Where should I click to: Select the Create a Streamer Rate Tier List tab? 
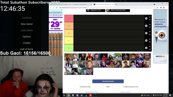[103, 4]
